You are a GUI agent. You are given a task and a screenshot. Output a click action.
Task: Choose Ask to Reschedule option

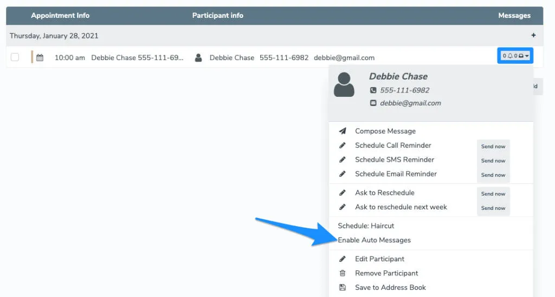coord(384,193)
